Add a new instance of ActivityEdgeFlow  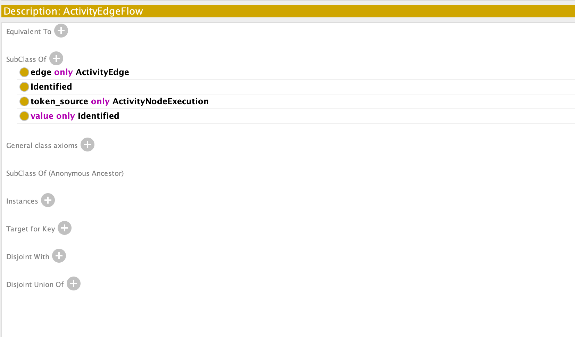click(48, 200)
